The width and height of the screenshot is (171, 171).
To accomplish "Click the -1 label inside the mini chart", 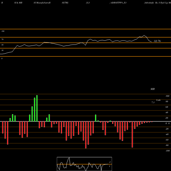I will [x=110, y=162].
